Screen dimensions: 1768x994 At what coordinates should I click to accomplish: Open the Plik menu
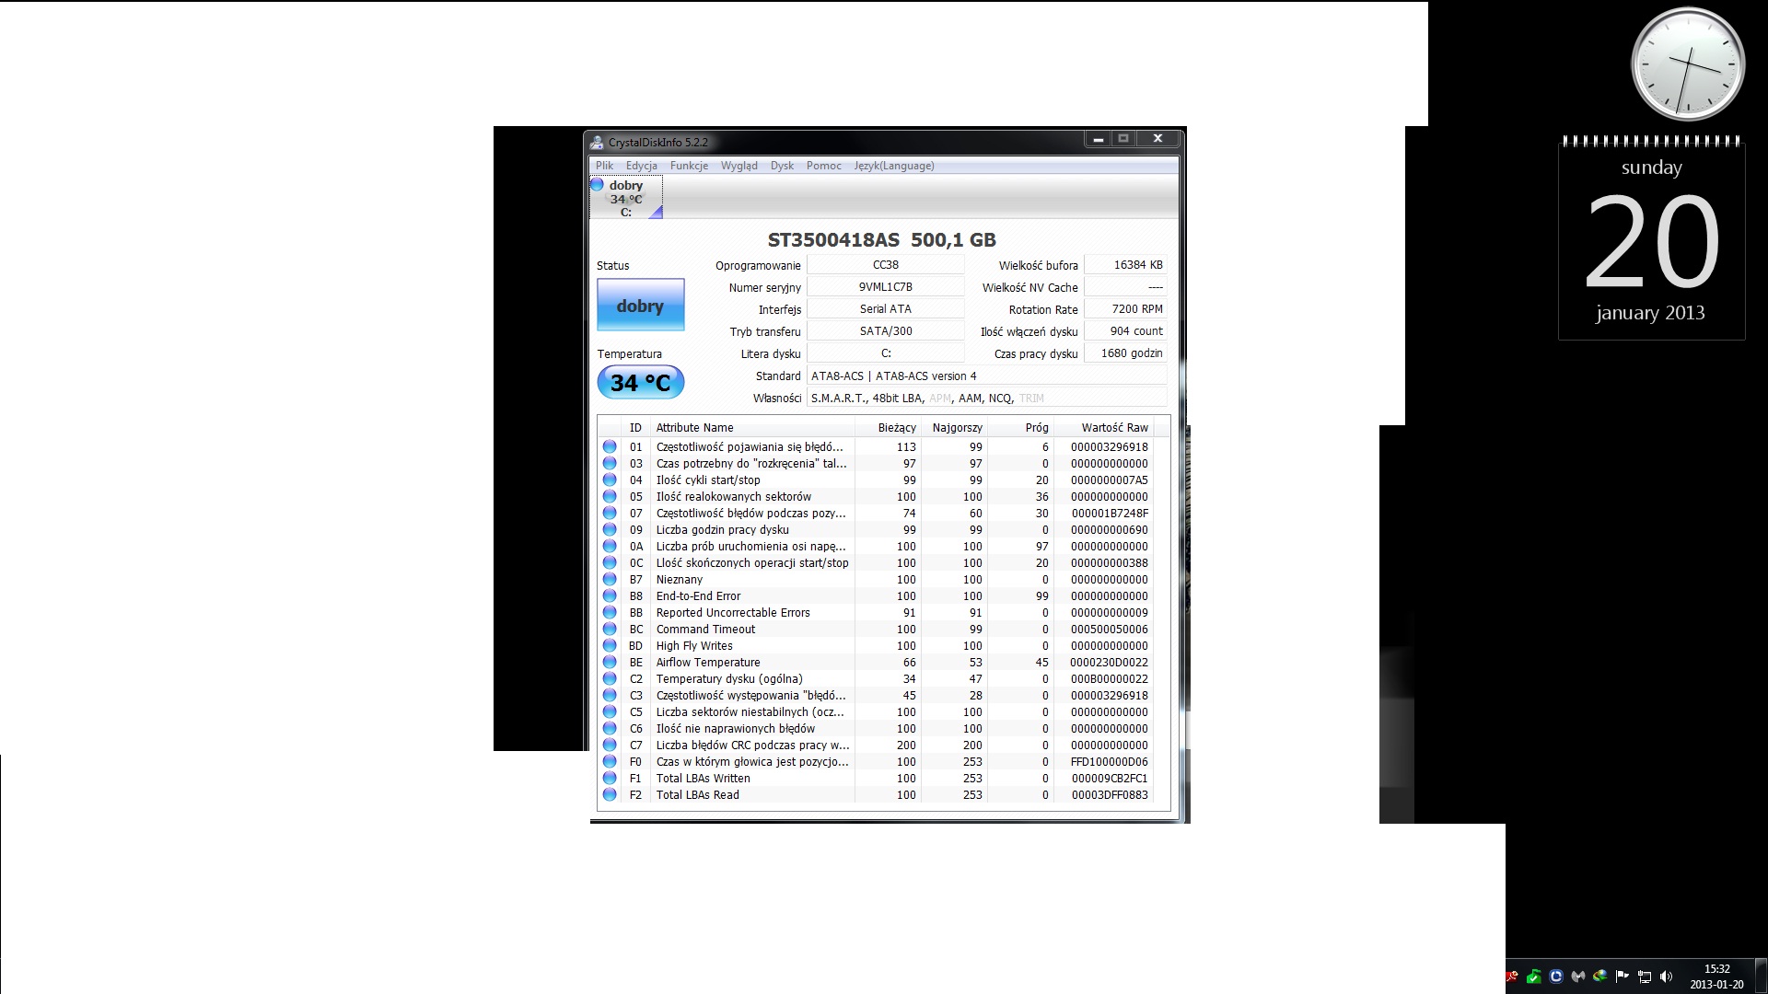click(x=604, y=166)
